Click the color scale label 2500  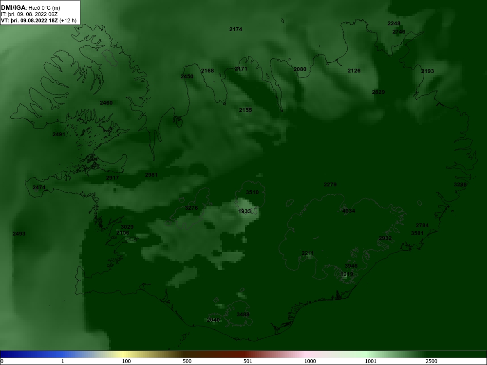click(431, 361)
